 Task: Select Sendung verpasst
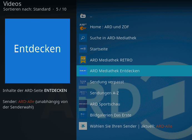pos(134,82)
